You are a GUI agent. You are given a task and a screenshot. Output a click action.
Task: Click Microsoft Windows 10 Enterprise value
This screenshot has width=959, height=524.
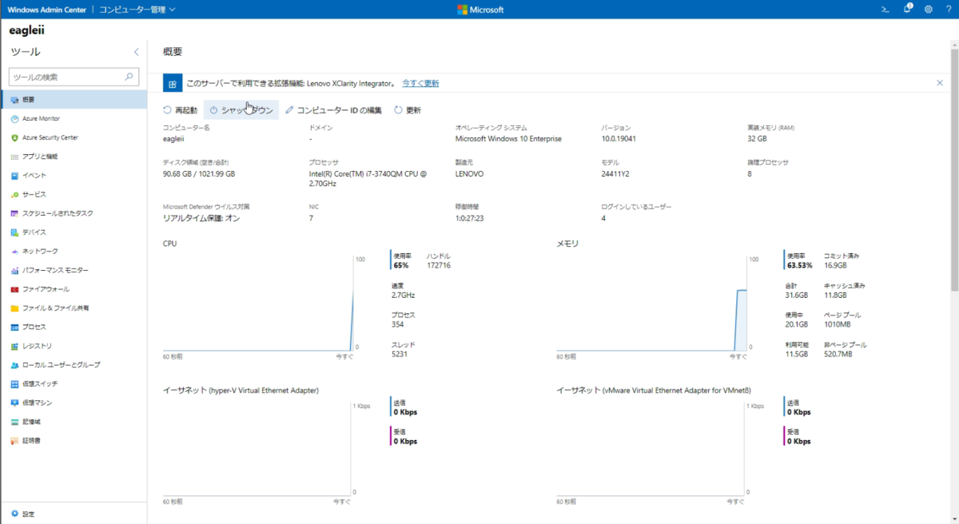coord(508,139)
